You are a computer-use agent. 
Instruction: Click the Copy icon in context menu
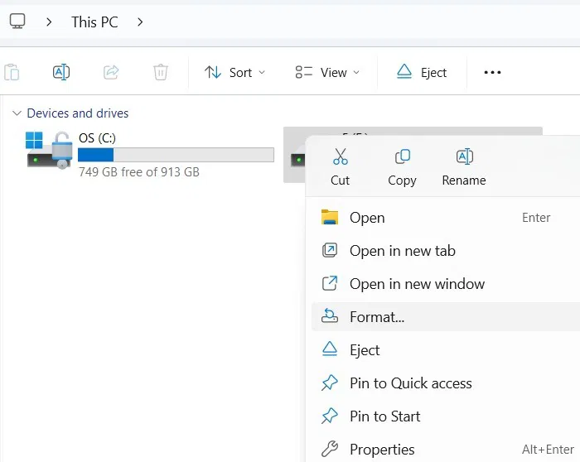tap(402, 157)
